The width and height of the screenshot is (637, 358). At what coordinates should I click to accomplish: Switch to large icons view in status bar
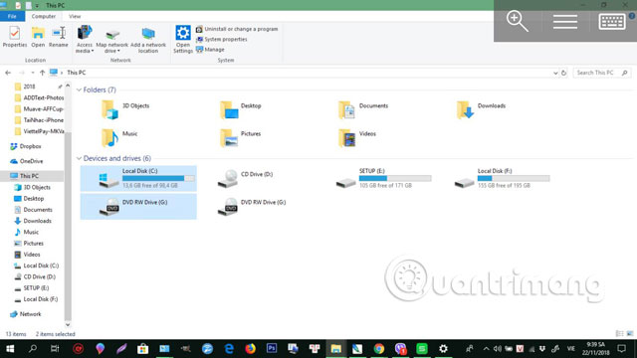[630, 334]
